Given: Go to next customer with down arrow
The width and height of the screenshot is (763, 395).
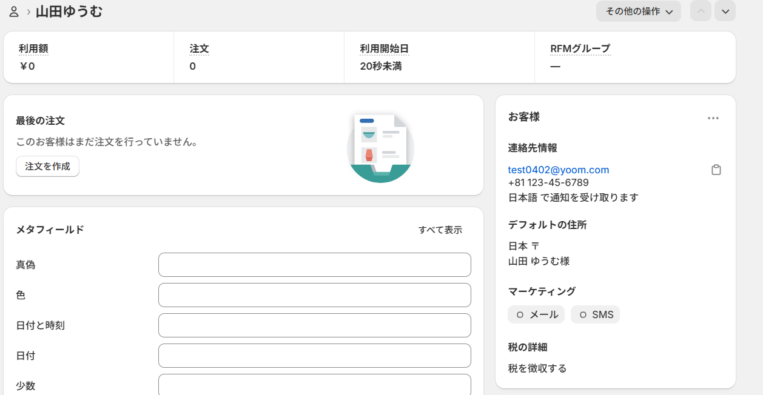Looking at the screenshot, I should tap(725, 12).
